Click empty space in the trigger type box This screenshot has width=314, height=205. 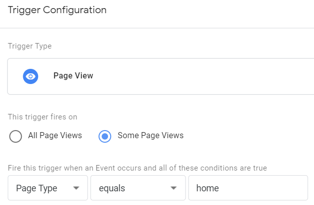(200, 76)
